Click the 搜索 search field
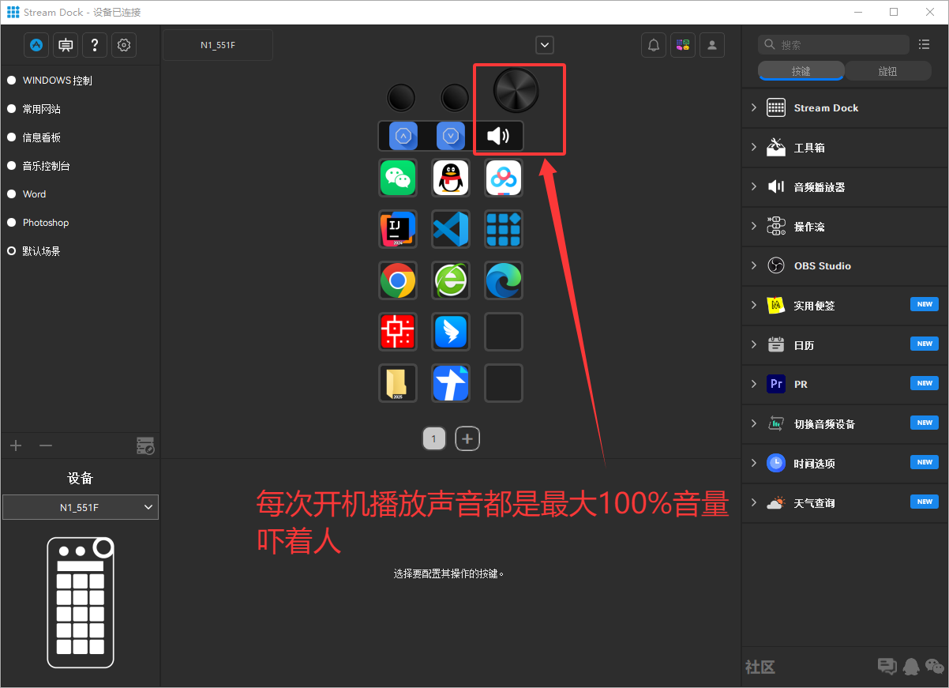Image resolution: width=949 pixels, height=688 pixels. click(x=834, y=45)
